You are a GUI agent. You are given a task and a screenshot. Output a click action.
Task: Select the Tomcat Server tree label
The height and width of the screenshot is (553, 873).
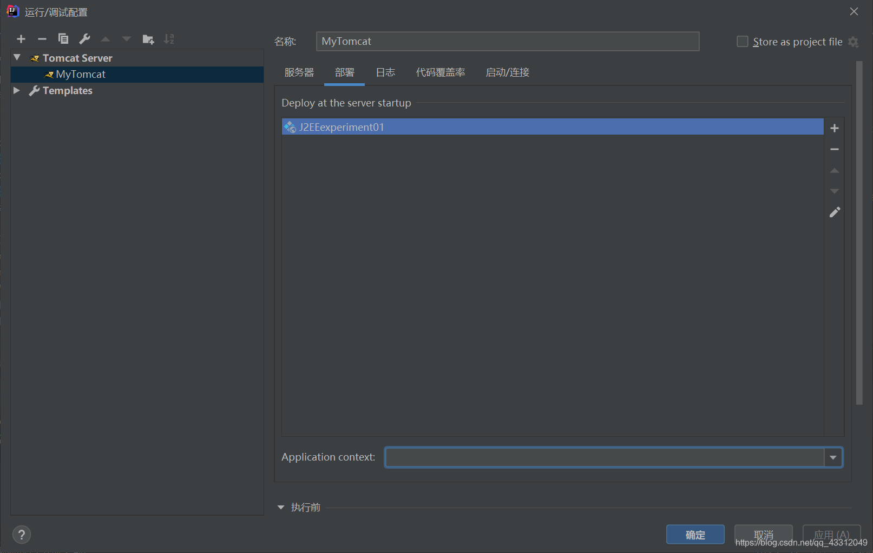[x=77, y=58]
